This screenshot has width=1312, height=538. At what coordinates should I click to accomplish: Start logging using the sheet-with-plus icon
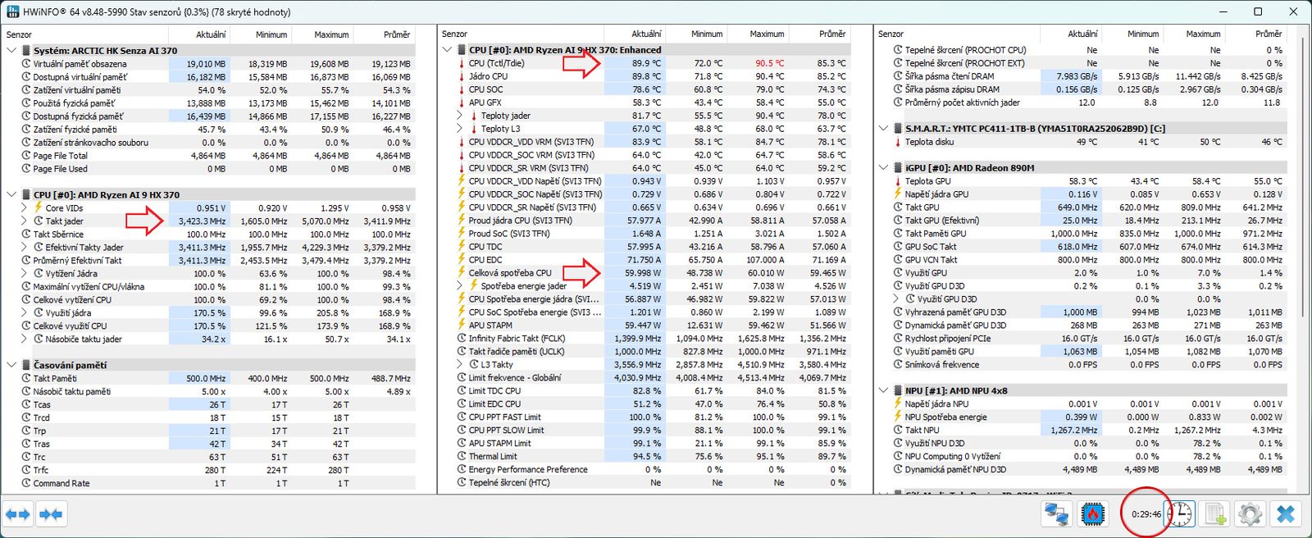1215,514
